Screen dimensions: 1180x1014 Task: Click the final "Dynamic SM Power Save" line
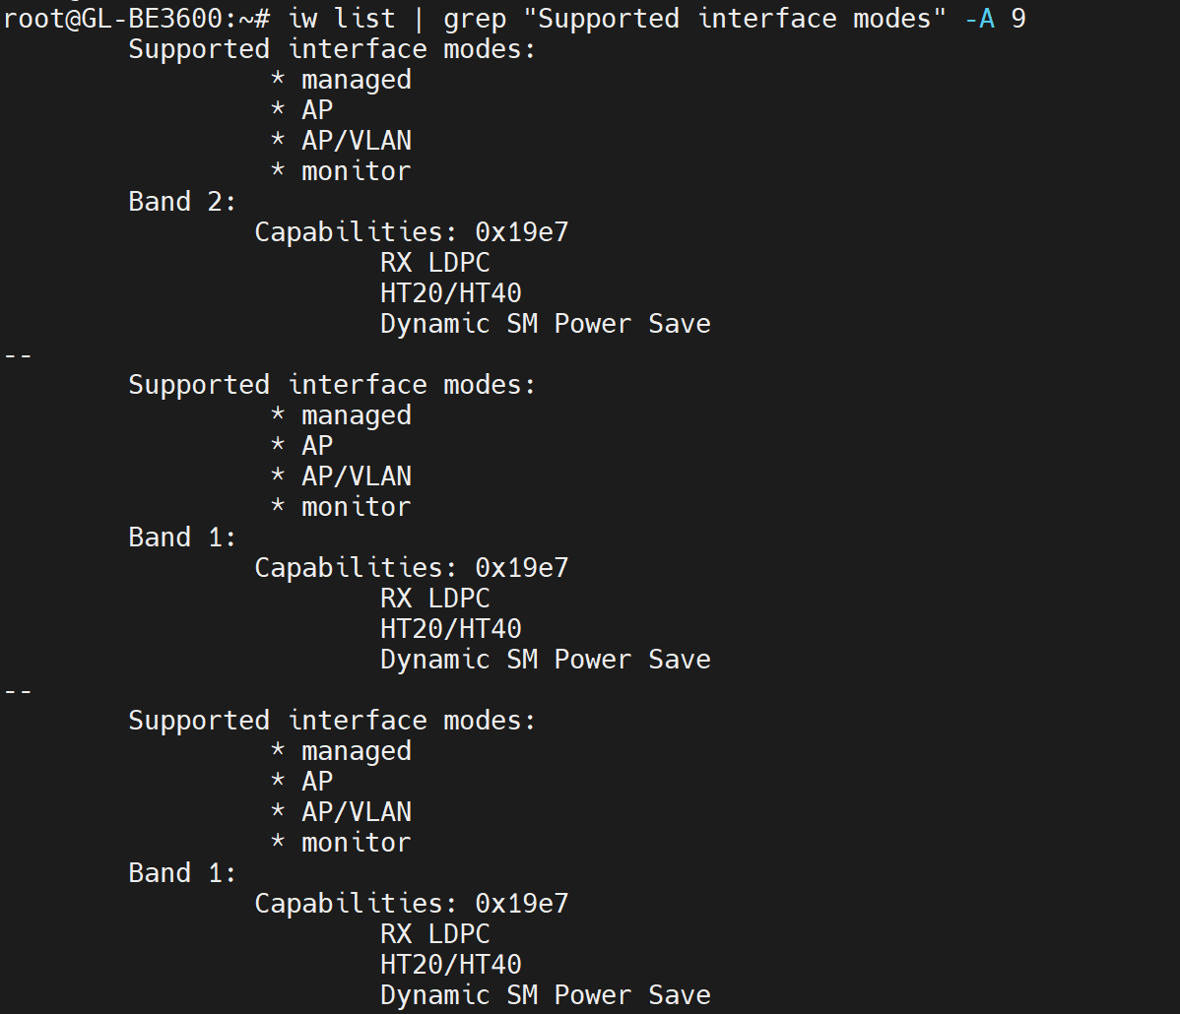click(x=545, y=995)
